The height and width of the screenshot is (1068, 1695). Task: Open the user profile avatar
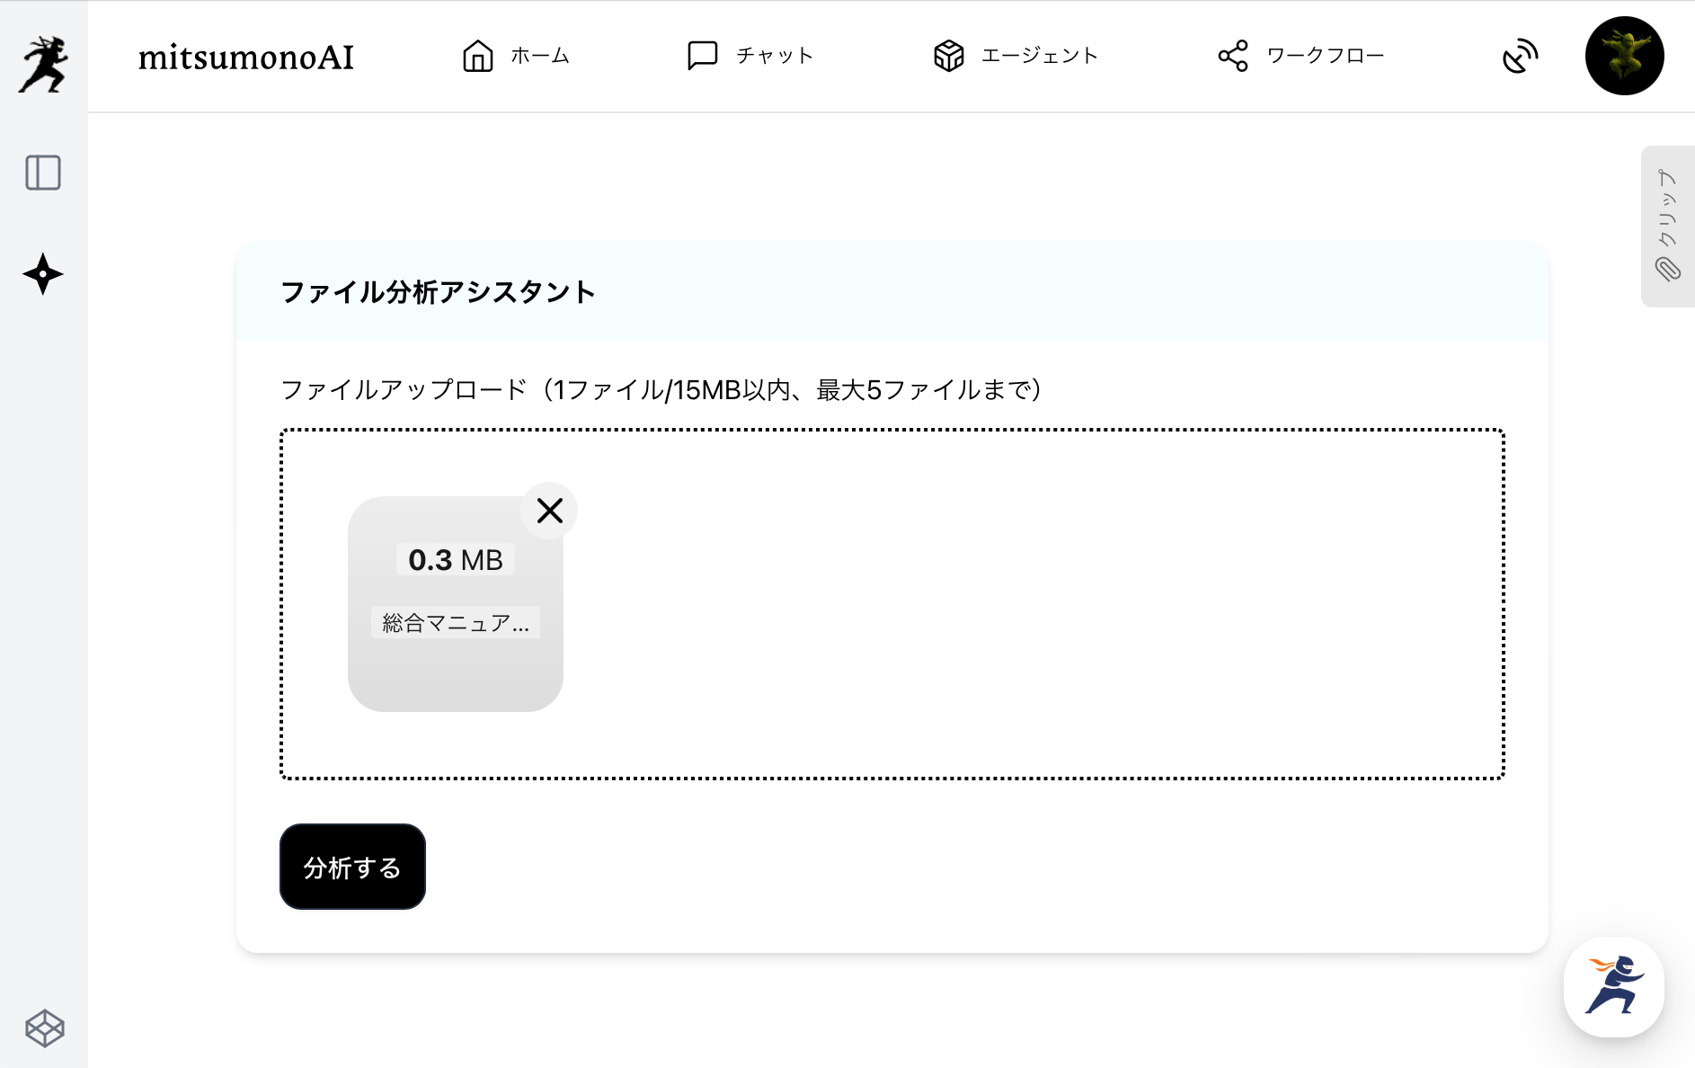(1624, 56)
